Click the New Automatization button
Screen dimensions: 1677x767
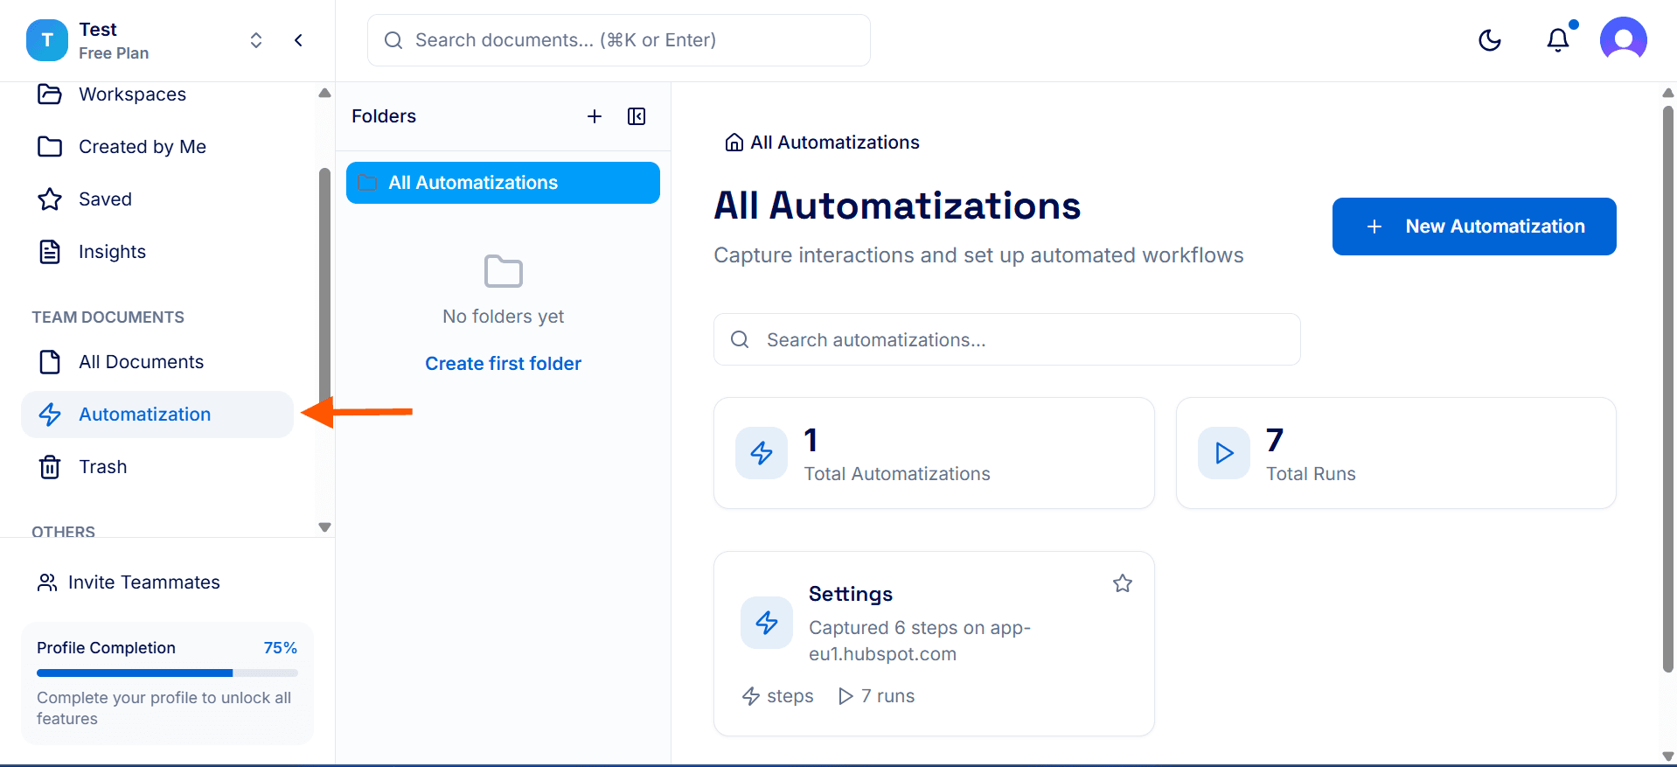(1474, 227)
